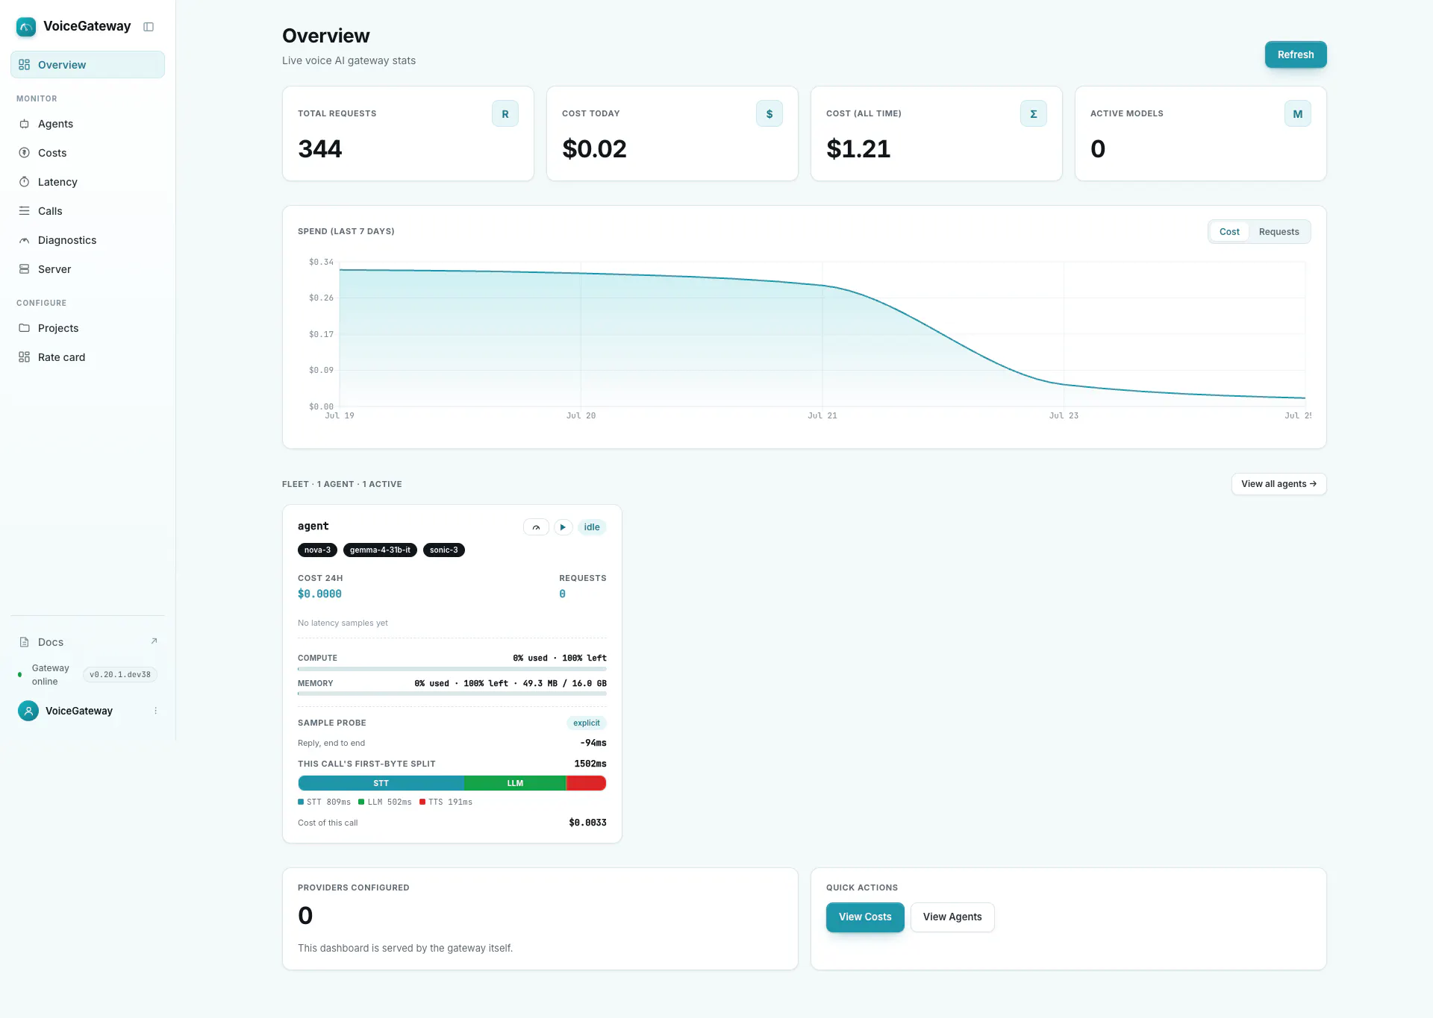
Task: Click the 344 total requests value
Action: tap(320, 149)
